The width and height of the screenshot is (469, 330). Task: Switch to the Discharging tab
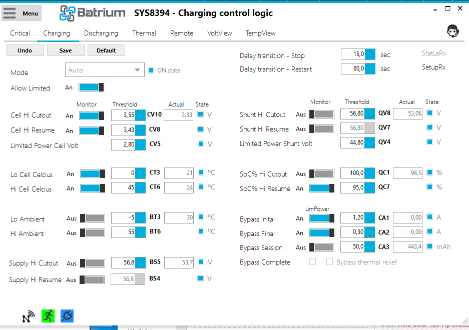coord(101,33)
